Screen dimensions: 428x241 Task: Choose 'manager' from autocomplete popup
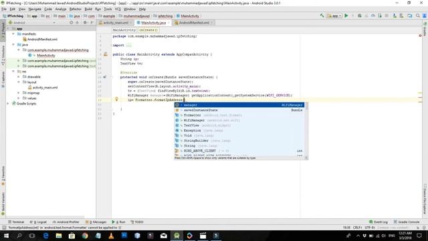(x=239, y=105)
